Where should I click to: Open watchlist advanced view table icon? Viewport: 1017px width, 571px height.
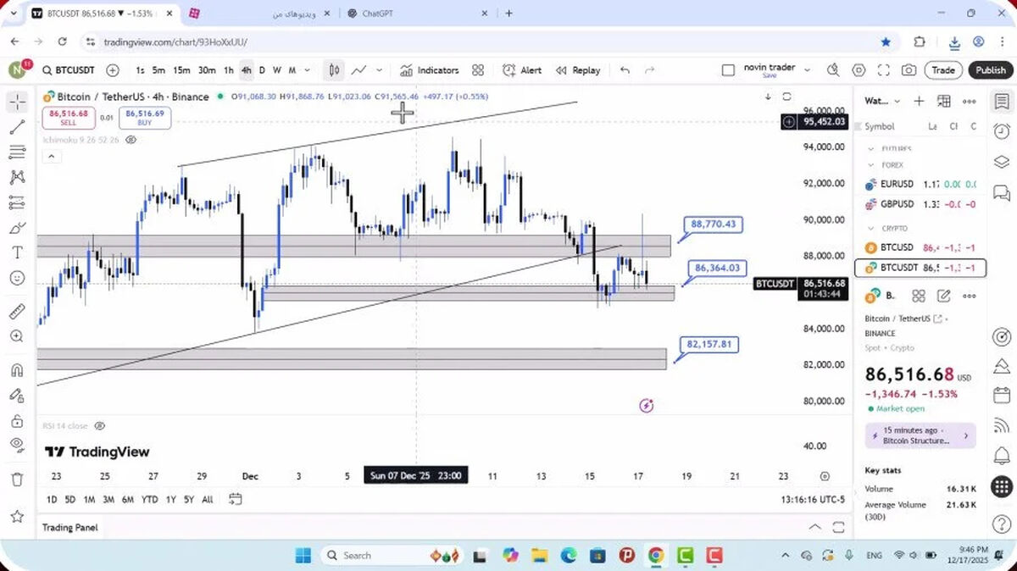944,101
